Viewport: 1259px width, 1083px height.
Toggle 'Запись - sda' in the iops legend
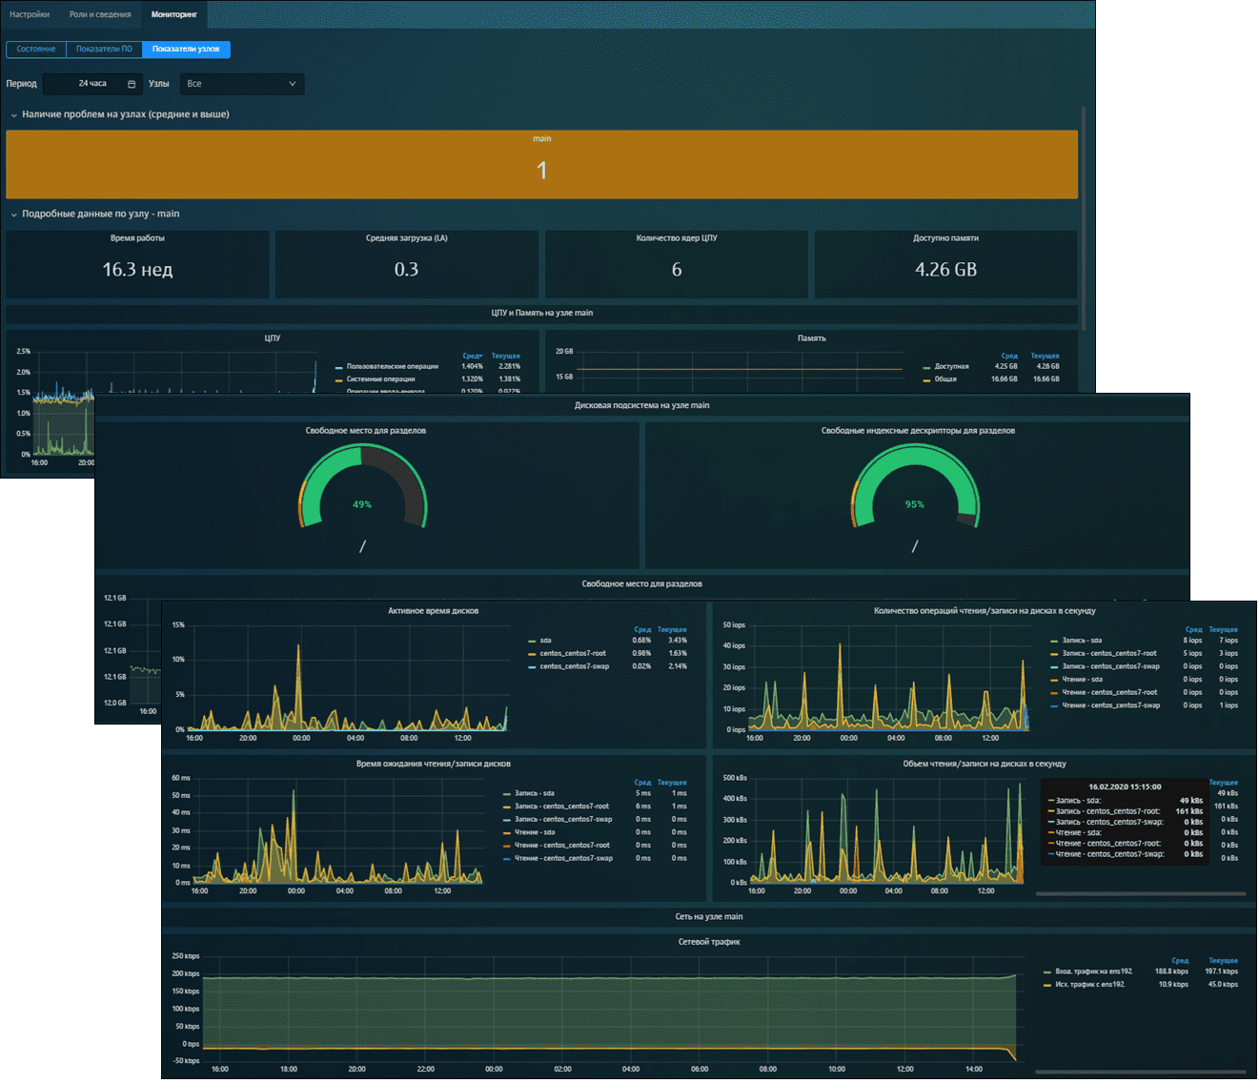coord(1082,641)
